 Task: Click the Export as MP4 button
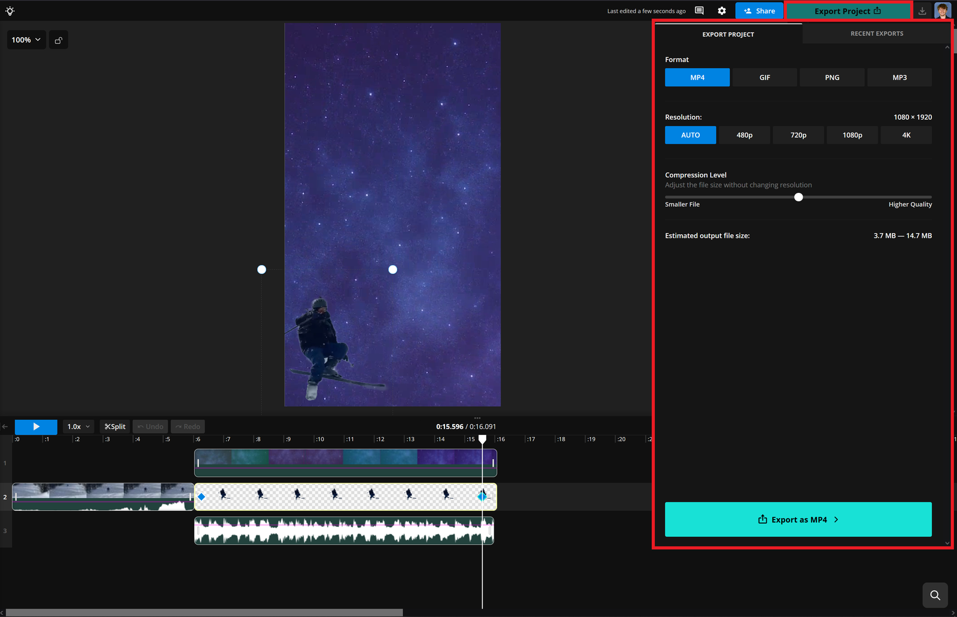pyautogui.click(x=798, y=519)
